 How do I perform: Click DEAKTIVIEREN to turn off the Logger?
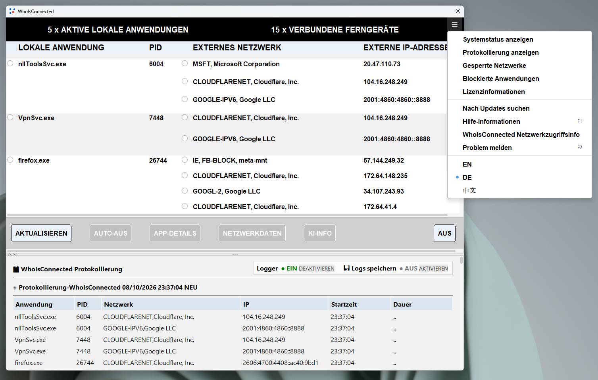(316, 269)
